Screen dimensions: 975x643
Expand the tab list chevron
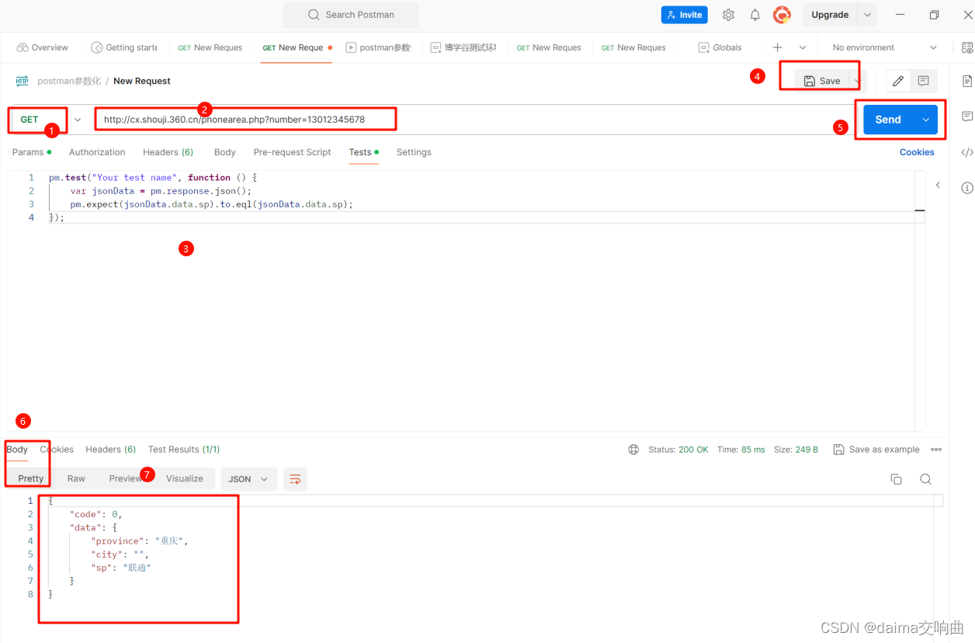click(x=803, y=47)
